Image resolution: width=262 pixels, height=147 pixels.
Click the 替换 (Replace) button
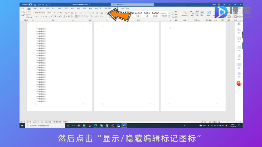point(175,15)
